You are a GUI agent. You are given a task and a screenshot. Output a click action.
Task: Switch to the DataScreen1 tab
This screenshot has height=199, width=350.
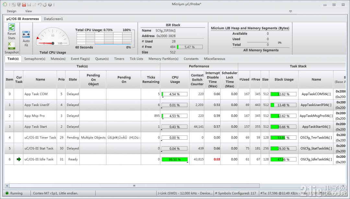(x=53, y=19)
